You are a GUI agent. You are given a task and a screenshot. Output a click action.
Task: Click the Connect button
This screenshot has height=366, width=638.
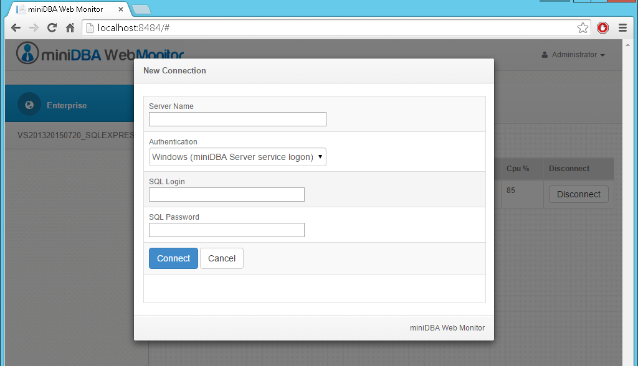173,258
